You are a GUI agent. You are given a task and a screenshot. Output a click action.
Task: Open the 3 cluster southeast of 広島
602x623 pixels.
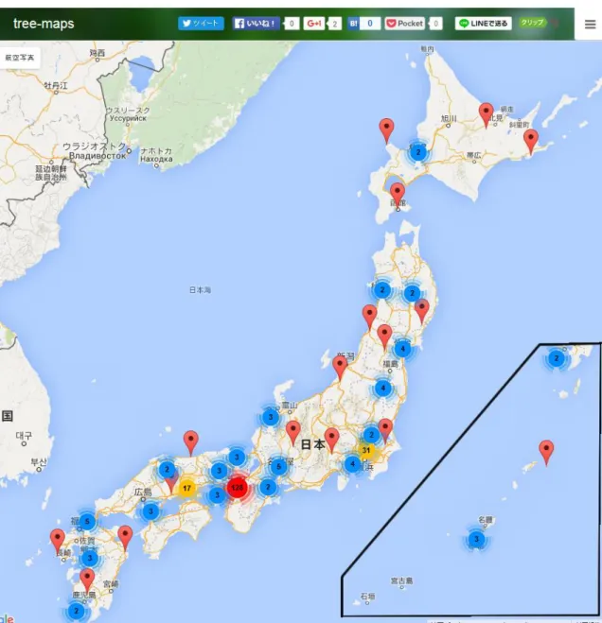pos(150,511)
